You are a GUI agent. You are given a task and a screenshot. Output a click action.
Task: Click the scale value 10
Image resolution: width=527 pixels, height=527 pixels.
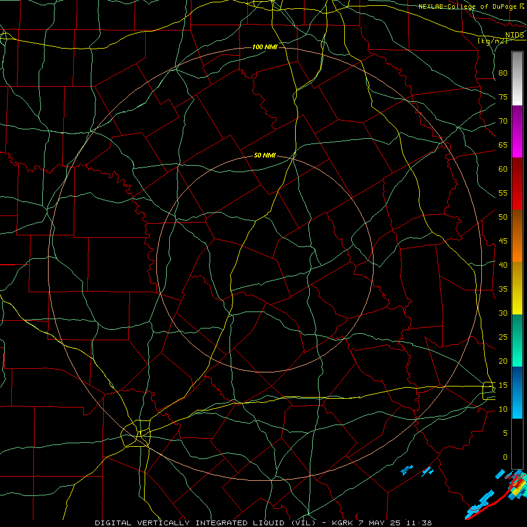tap(503, 409)
